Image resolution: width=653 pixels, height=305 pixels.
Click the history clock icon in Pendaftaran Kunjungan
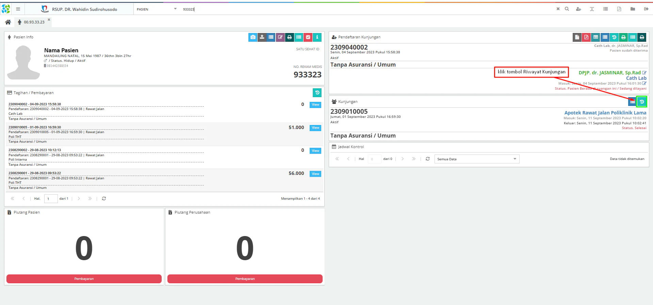click(614, 37)
